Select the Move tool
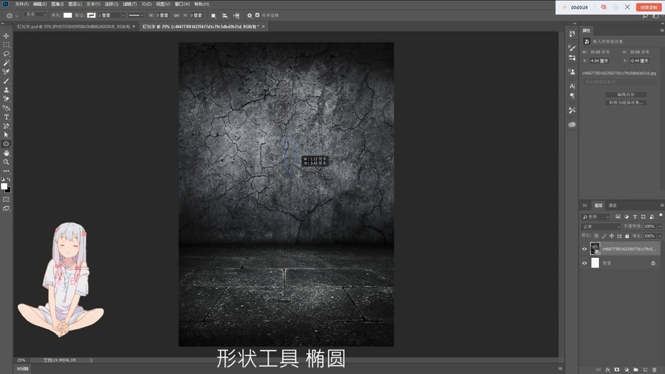665x374 pixels. pos(7,35)
